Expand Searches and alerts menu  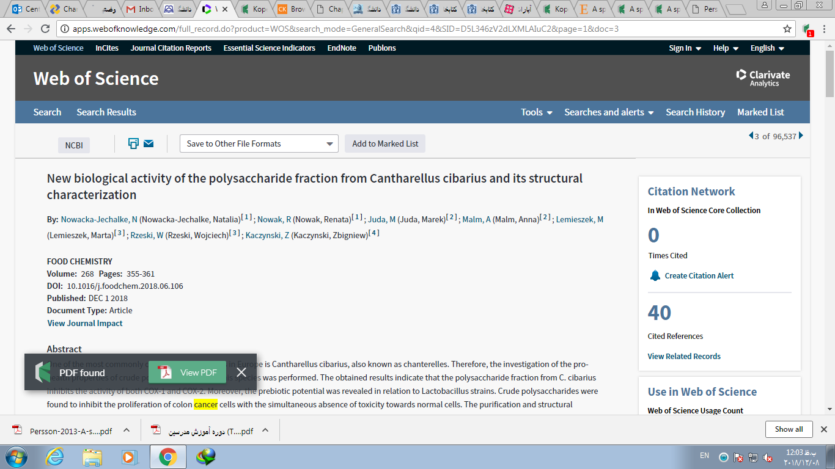609,112
